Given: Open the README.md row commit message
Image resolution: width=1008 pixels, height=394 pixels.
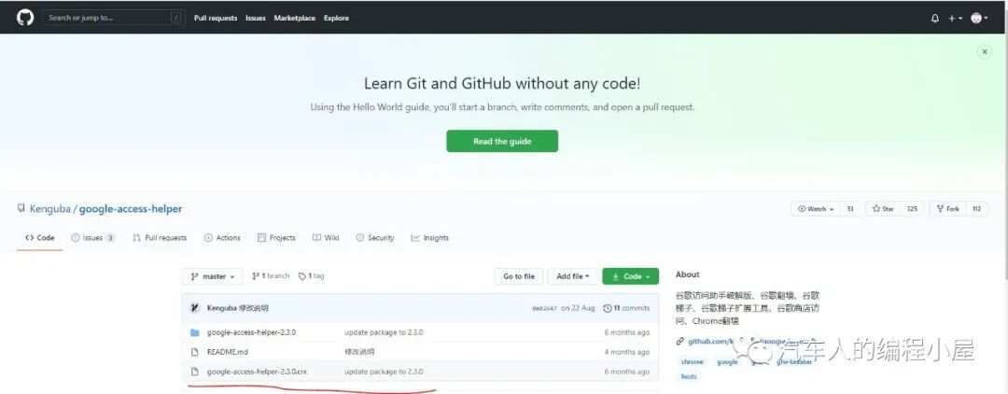Looking at the screenshot, I should [x=359, y=352].
